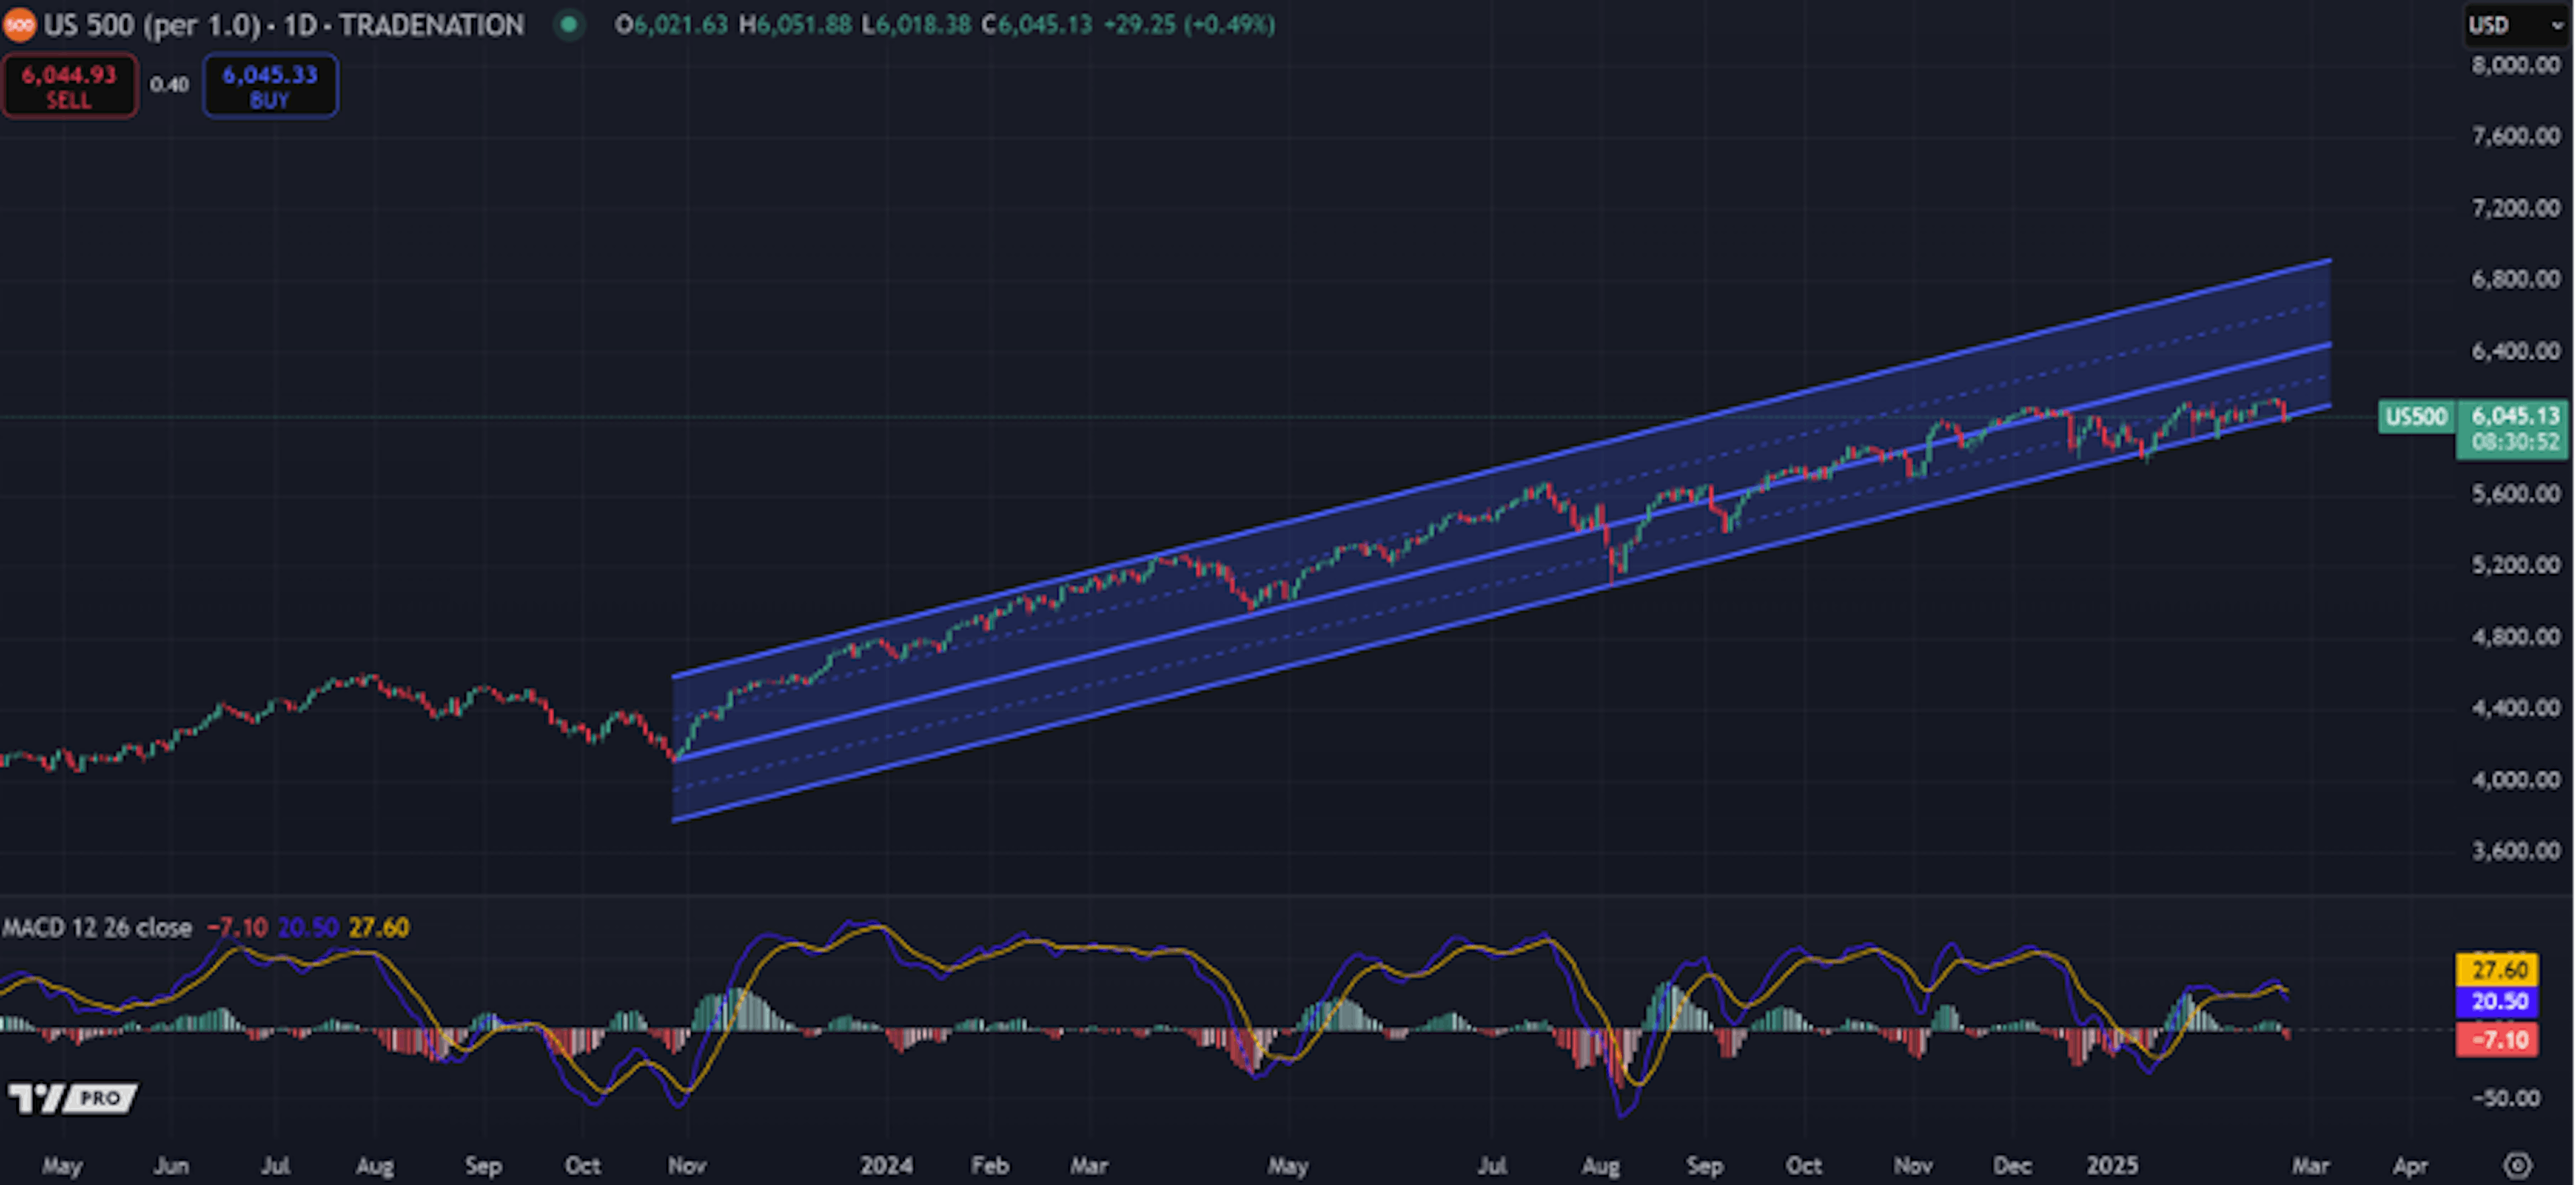
Task: Click the 2024 label on time axis
Action: click(886, 1166)
